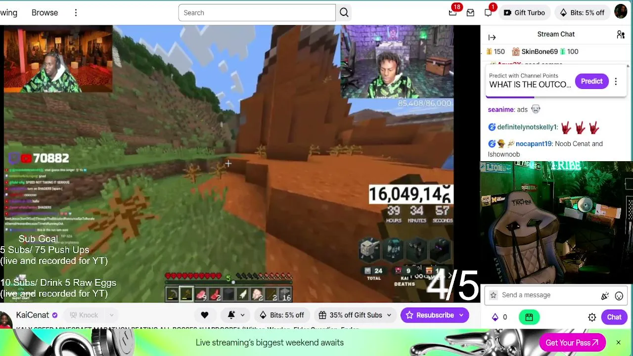Open nocapant19's chat username
The width and height of the screenshot is (633, 356).
coord(534,144)
